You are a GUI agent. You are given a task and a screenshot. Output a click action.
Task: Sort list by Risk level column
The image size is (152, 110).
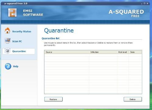tap(123, 52)
